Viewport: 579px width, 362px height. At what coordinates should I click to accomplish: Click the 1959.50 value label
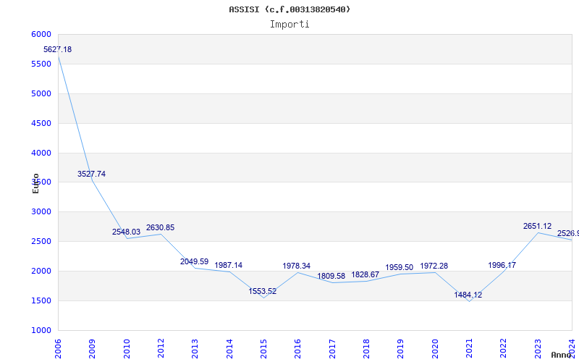click(x=400, y=267)
